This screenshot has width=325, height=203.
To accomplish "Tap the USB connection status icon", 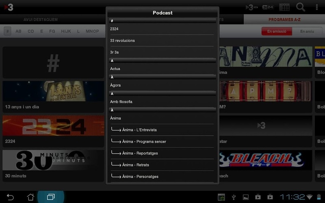I will coord(234,197).
